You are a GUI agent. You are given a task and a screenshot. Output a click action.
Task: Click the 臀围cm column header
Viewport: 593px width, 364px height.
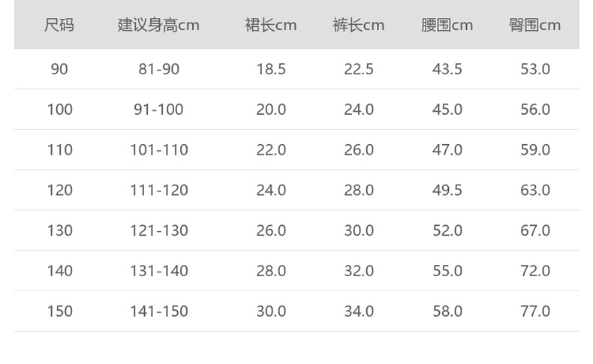[535, 25]
